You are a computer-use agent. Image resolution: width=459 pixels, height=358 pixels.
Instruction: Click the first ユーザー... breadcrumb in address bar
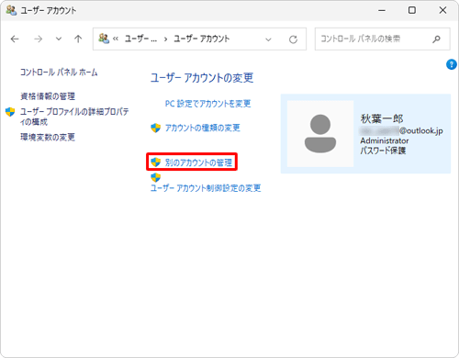point(140,39)
